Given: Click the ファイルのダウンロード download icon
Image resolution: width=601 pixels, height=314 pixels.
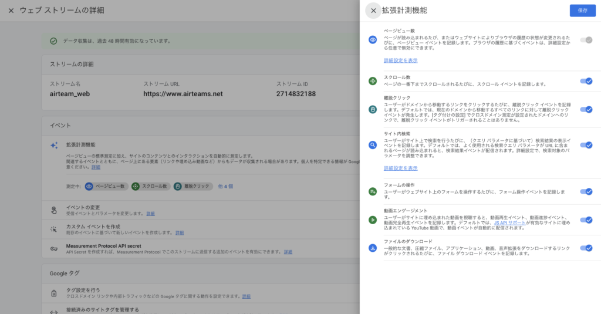Looking at the screenshot, I should [x=372, y=248].
